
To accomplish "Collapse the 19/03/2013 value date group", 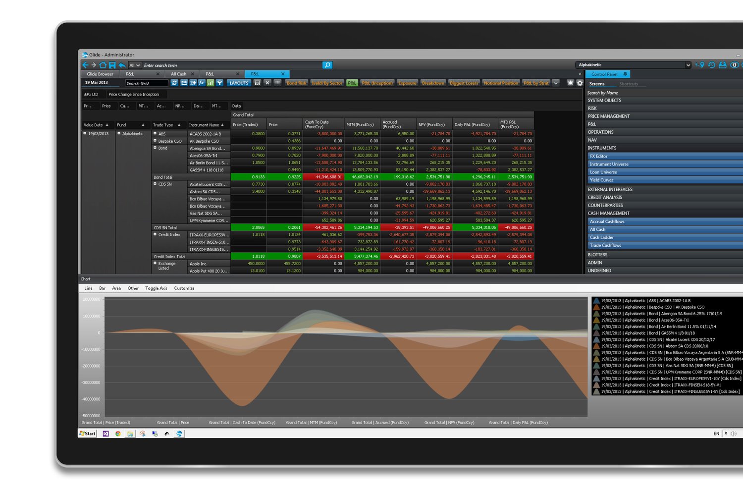I will pyautogui.click(x=85, y=133).
